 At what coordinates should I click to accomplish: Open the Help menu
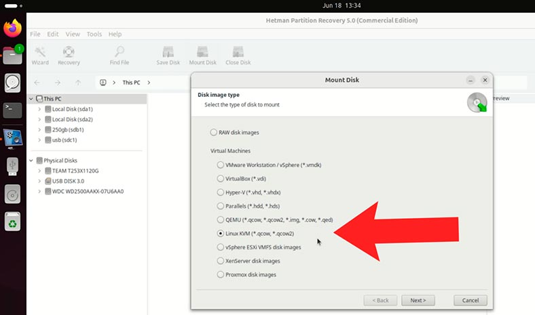click(115, 34)
